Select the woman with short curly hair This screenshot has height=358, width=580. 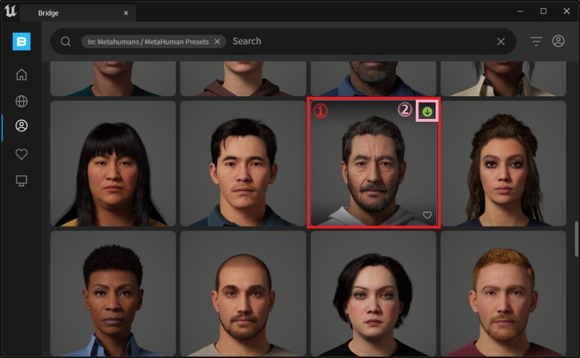pyautogui.click(x=113, y=293)
